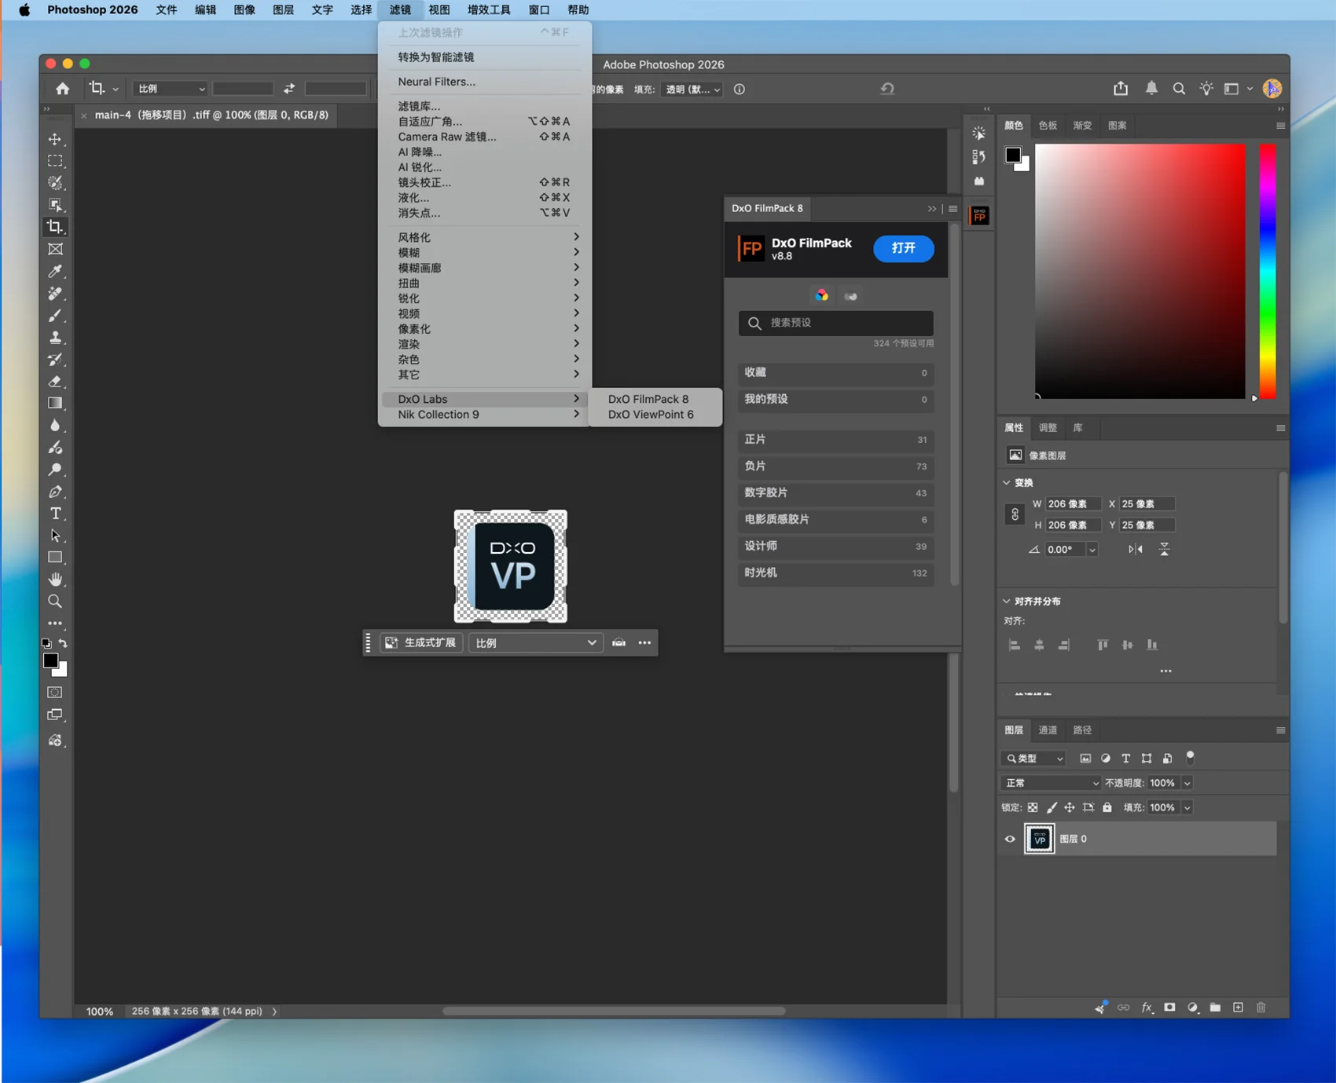
Task: Click the hue slider in Color panel
Action: pyautogui.click(x=1268, y=271)
